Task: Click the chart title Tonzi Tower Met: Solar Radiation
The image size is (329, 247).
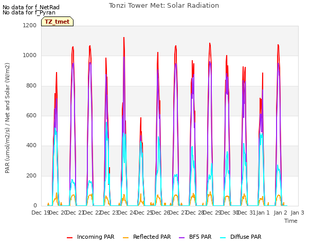Action: [164, 6]
